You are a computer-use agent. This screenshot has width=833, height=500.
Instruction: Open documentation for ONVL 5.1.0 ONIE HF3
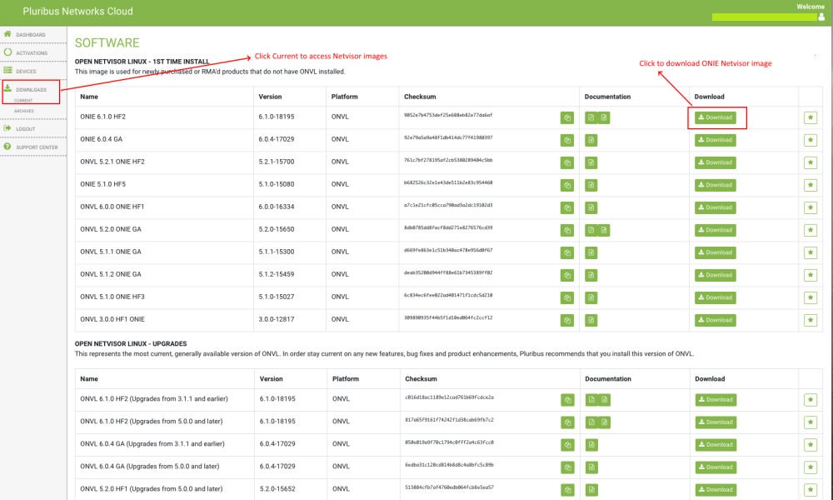pyautogui.click(x=591, y=297)
